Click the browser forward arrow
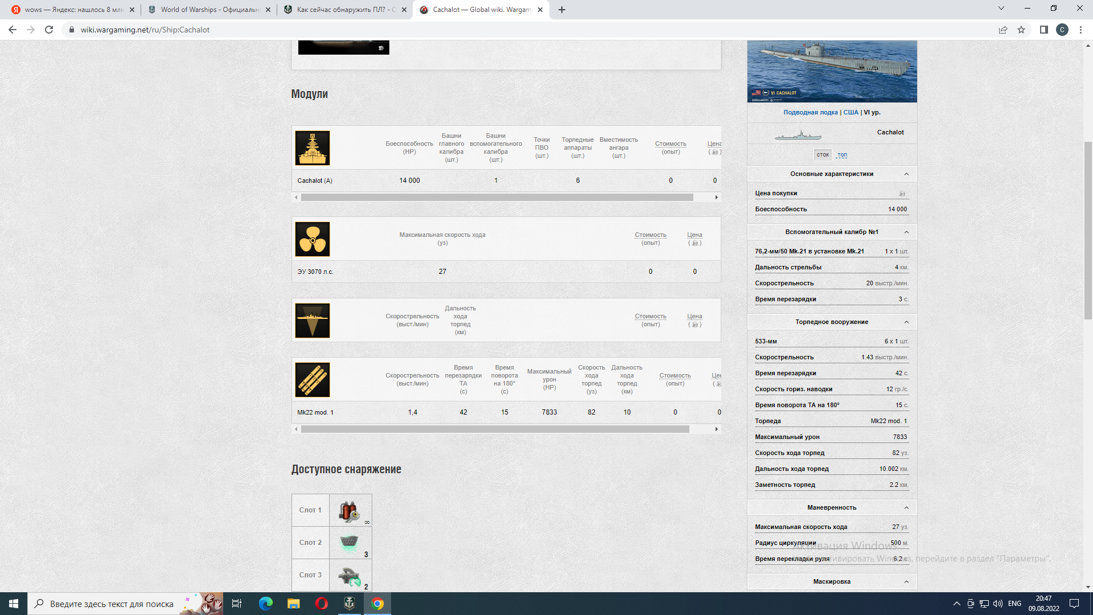This screenshot has height=615, width=1093. (31, 30)
